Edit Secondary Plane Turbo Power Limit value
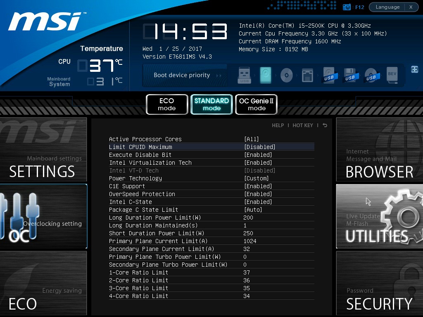Viewport: 423px width, 317px height. click(245, 265)
